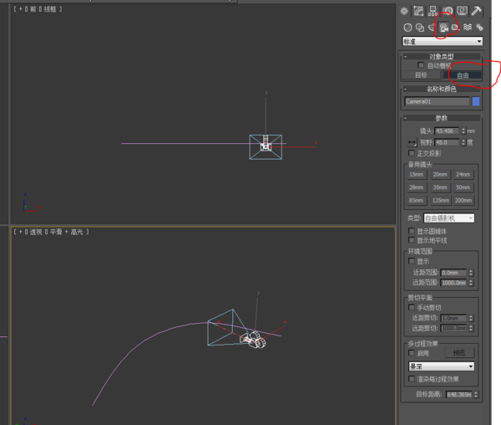
Task: Open the Hierarchy command panel tab
Action: click(x=433, y=11)
